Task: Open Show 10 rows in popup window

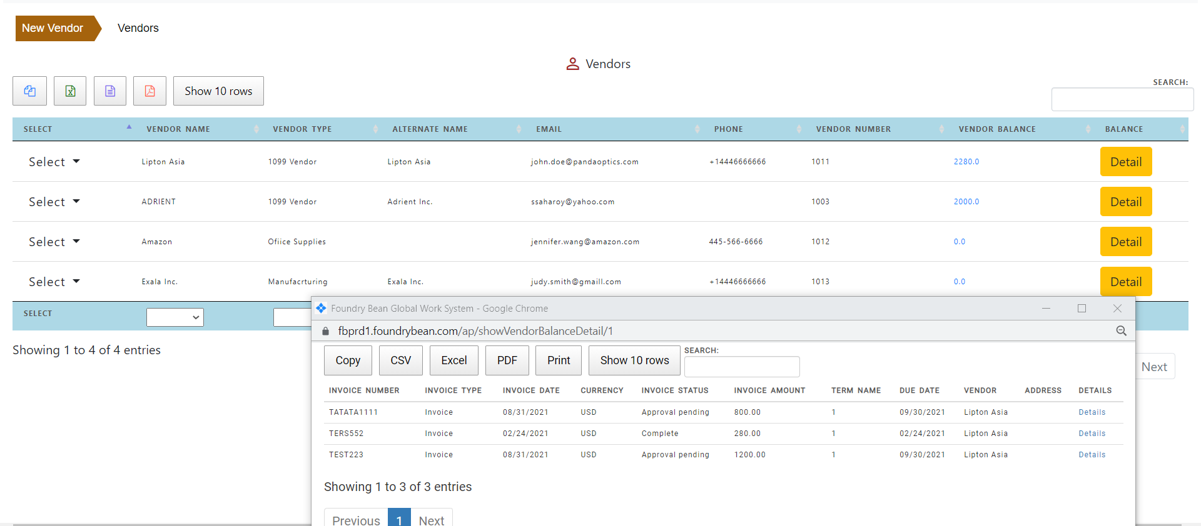Action: 634,360
